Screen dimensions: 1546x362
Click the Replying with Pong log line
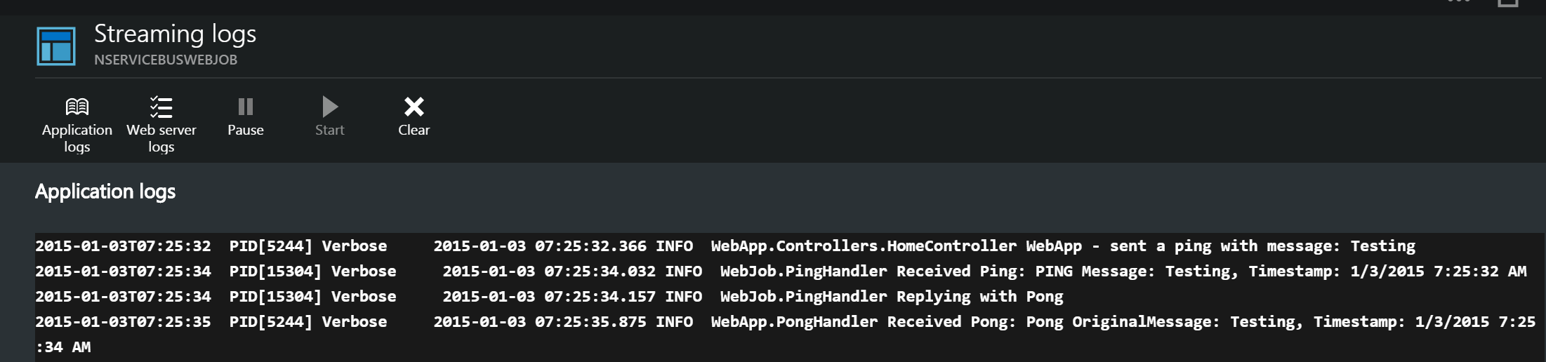pyautogui.click(x=549, y=297)
